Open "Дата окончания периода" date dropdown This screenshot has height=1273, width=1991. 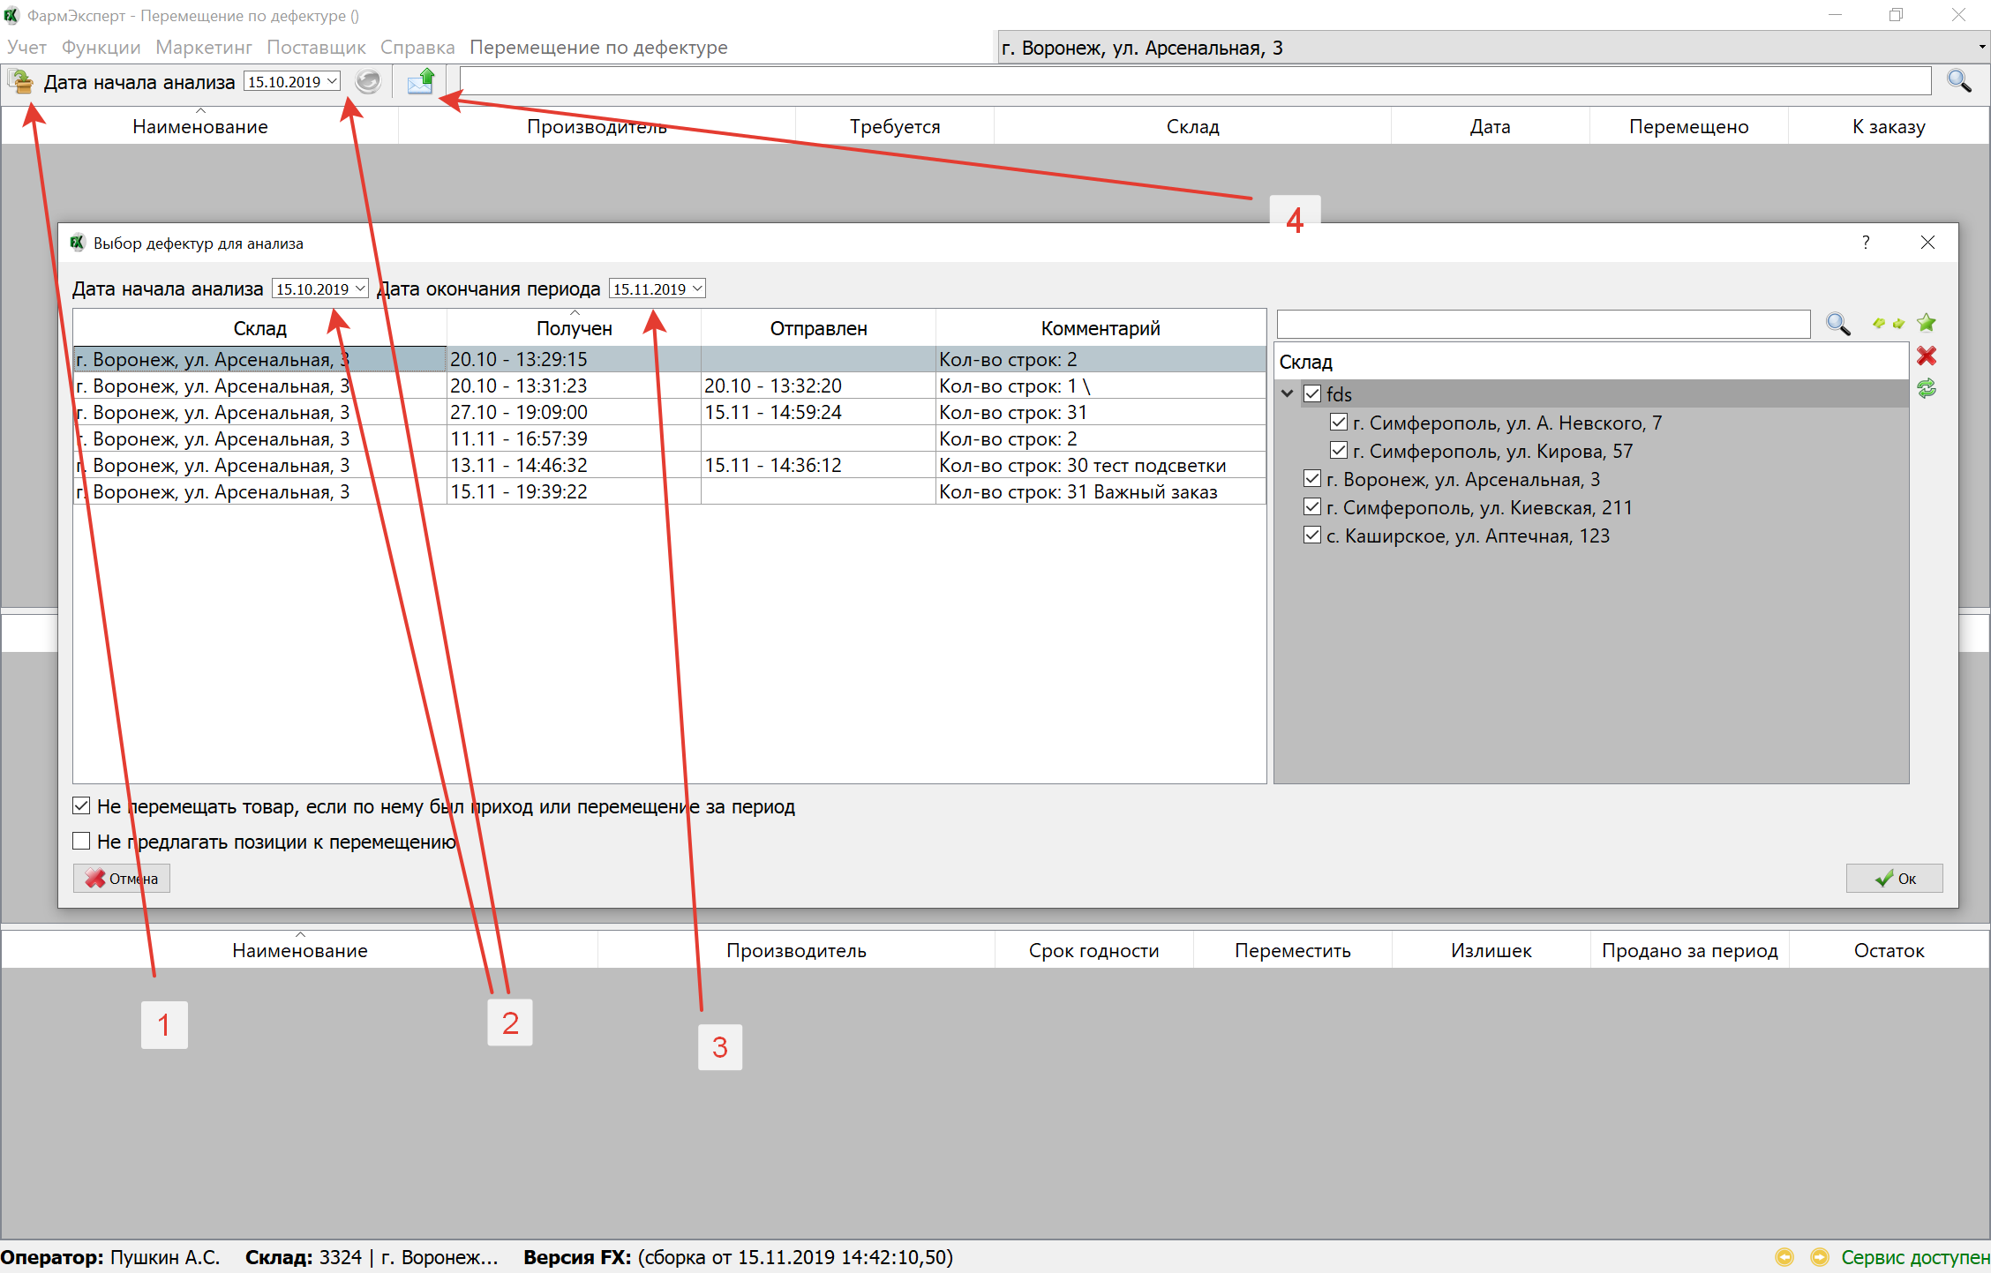697,289
